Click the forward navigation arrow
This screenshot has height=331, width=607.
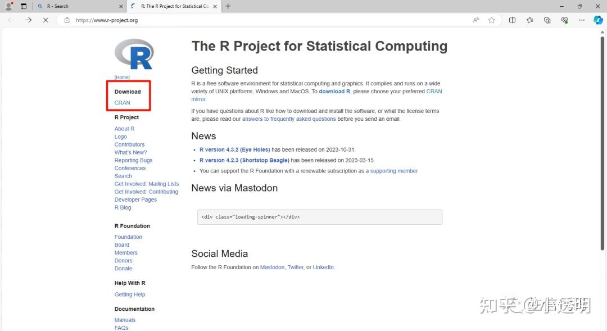tap(29, 20)
